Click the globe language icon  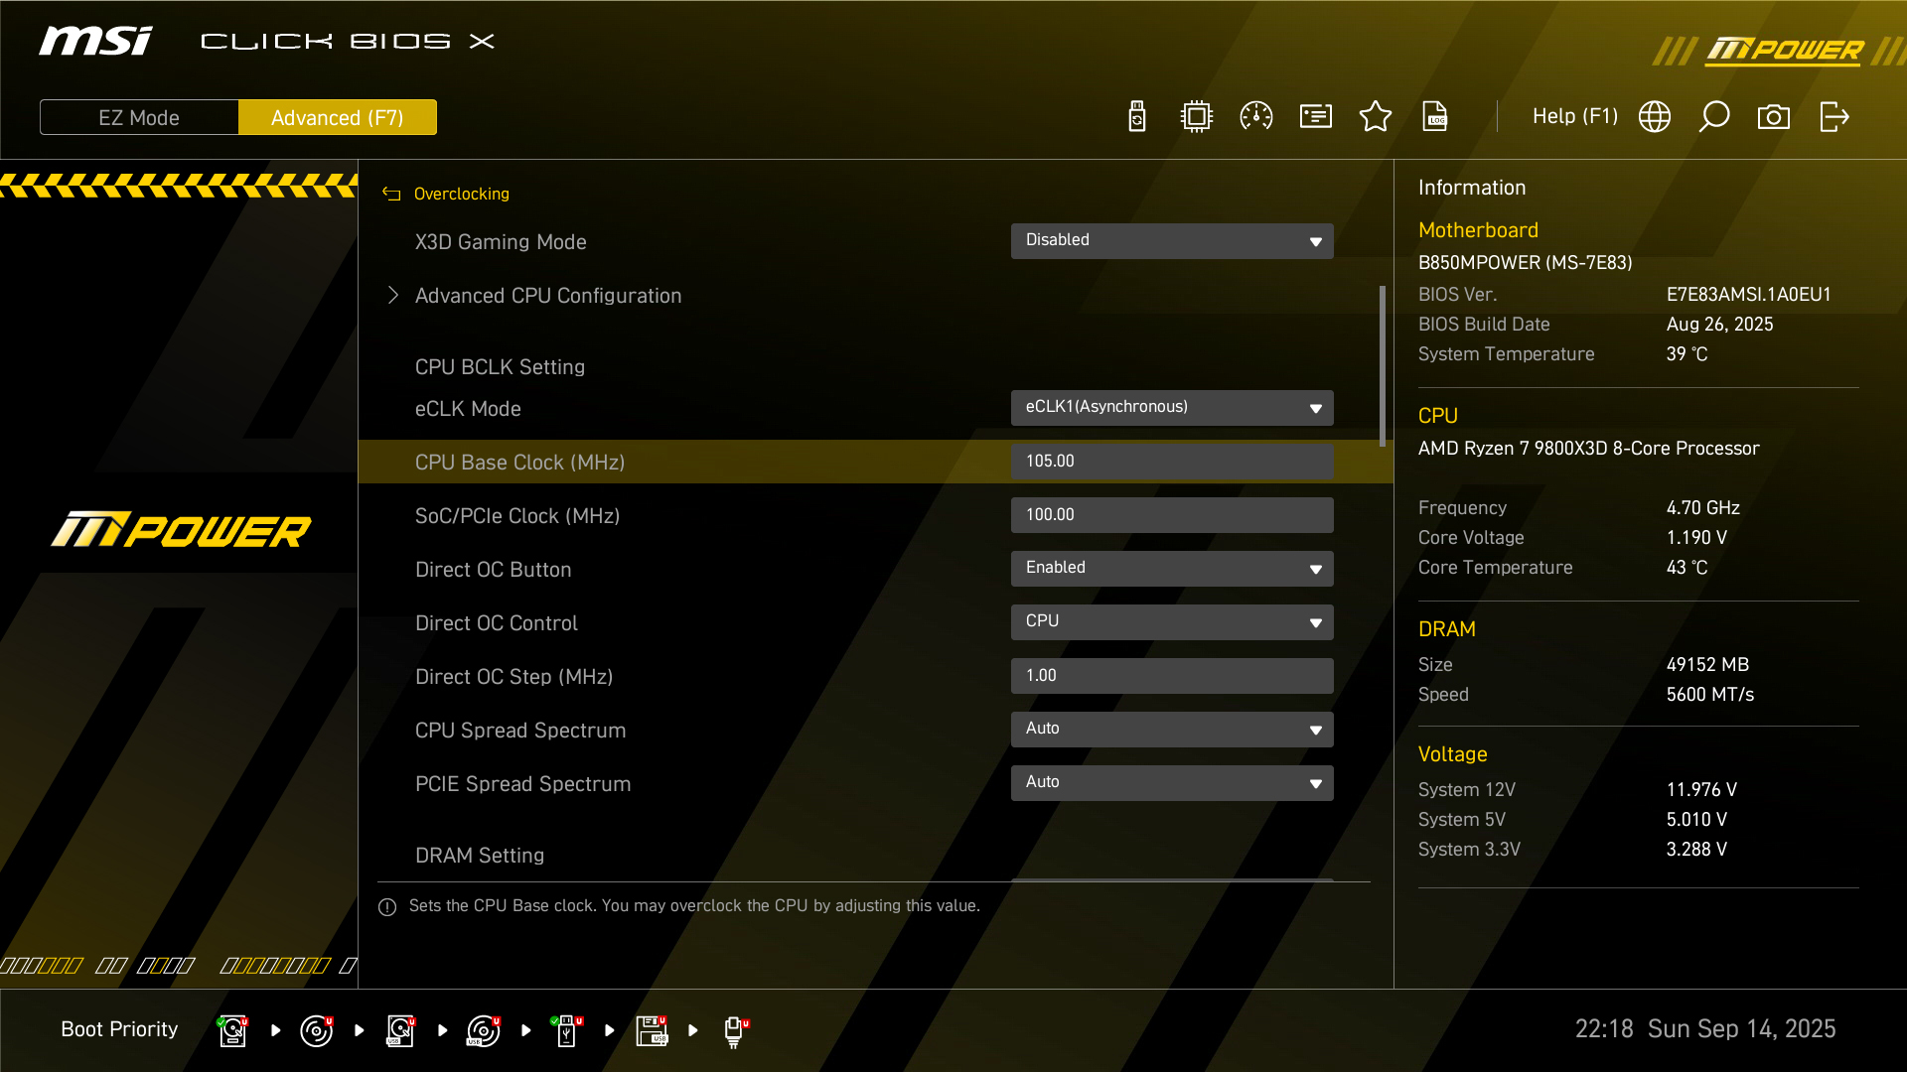point(1655,117)
